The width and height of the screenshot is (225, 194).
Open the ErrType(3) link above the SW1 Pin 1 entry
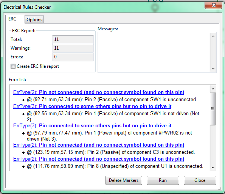coord(92,106)
